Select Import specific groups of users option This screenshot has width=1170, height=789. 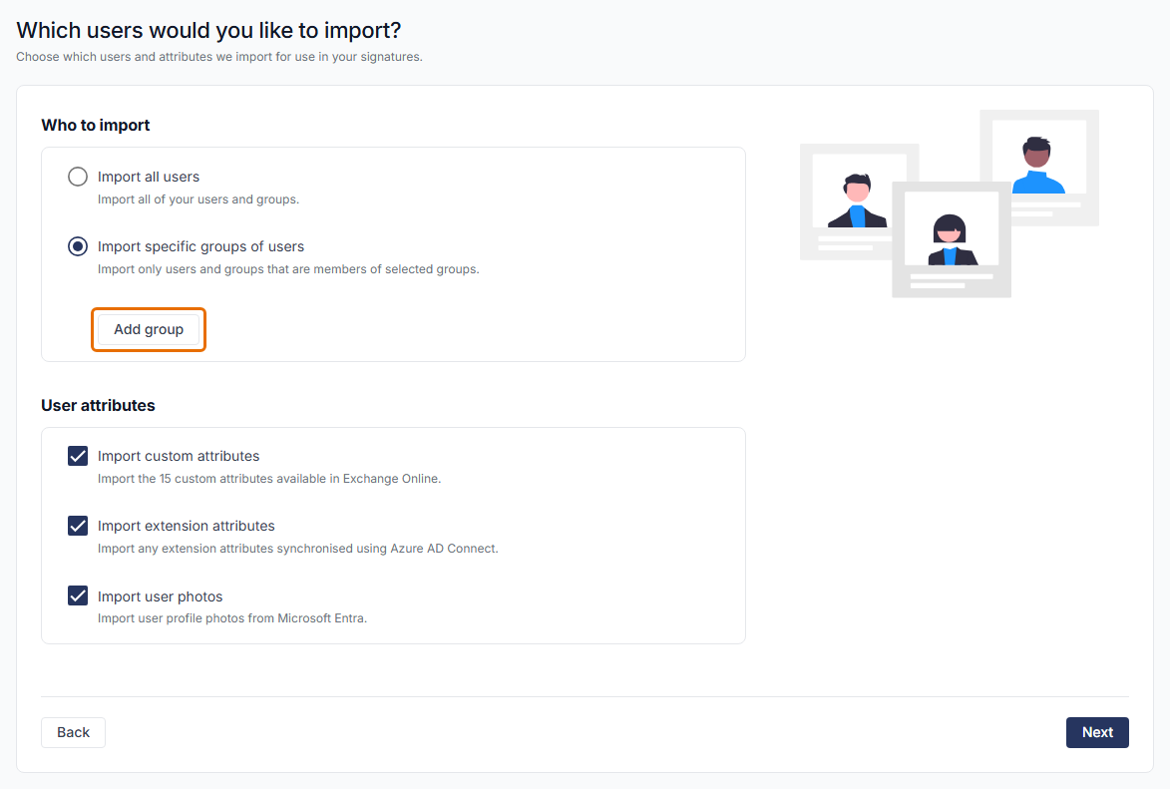(x=78, y=246)
